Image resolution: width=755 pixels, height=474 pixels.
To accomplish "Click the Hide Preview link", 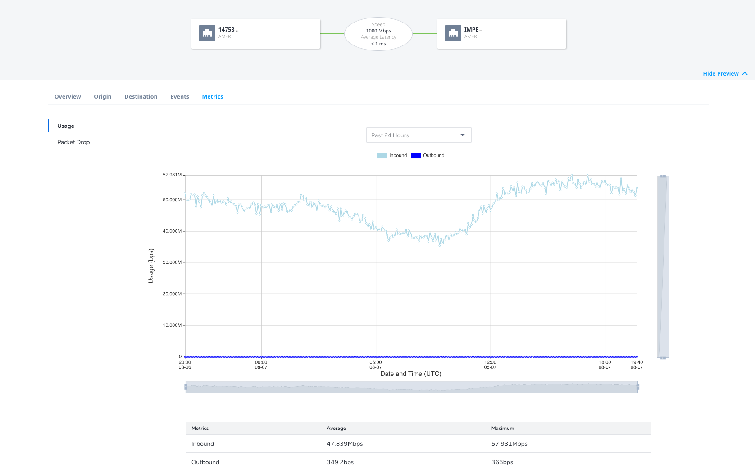I will click(720, 74).
